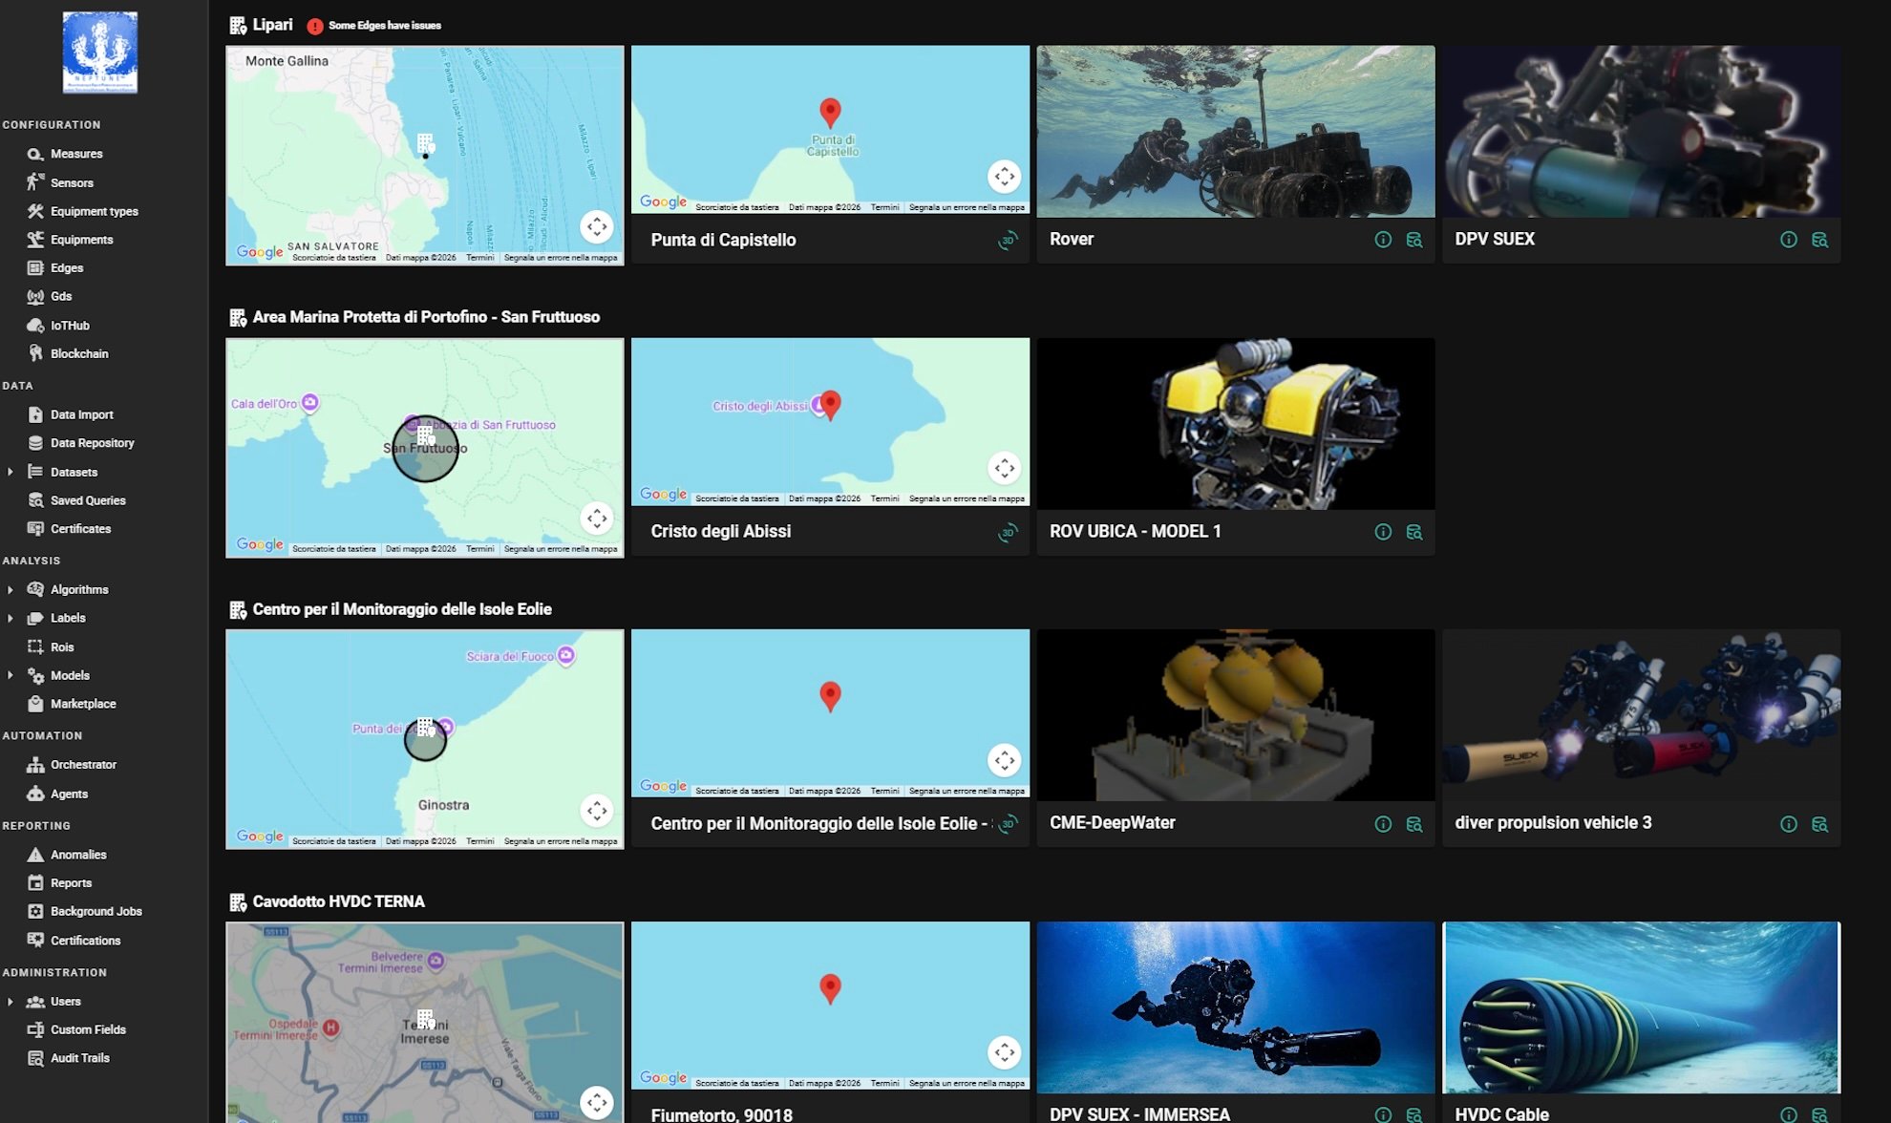The image size is (1891, 1123).
Task: Open Custom Fields page
Action: (88, 1029)
